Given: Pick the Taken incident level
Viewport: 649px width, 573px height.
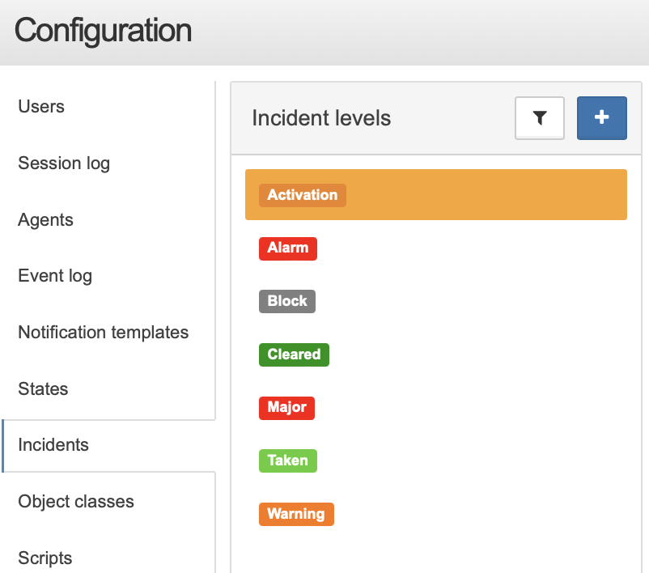Looking at the screenshot, I should click(287, 461).
